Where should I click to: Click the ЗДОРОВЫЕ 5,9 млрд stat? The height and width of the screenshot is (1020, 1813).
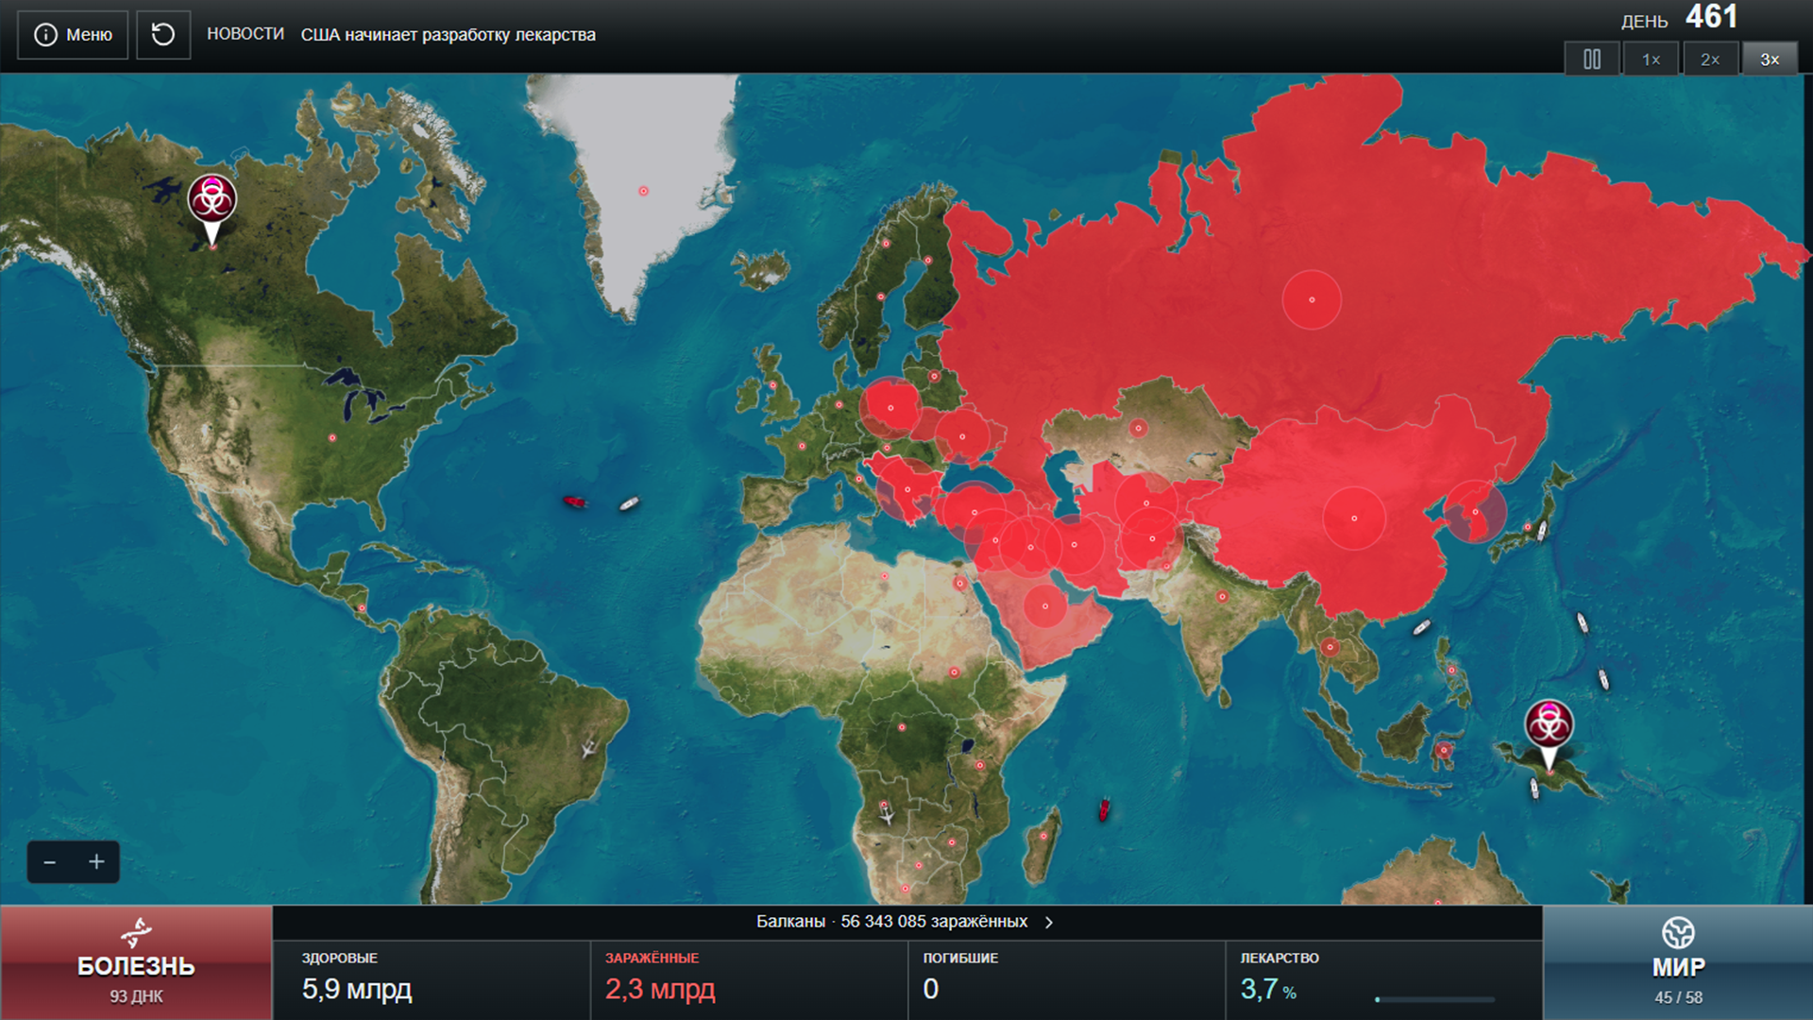(x=432, y=979)
